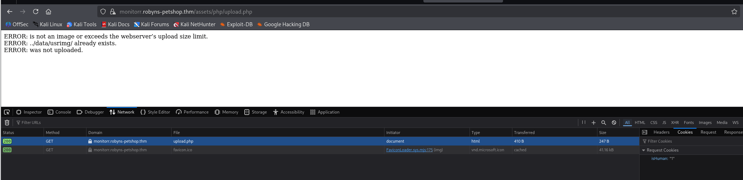Screen dimensions: 743x180
Task: Switch to the Console tab
Action: pyautogui.click(x=59, y=112)
